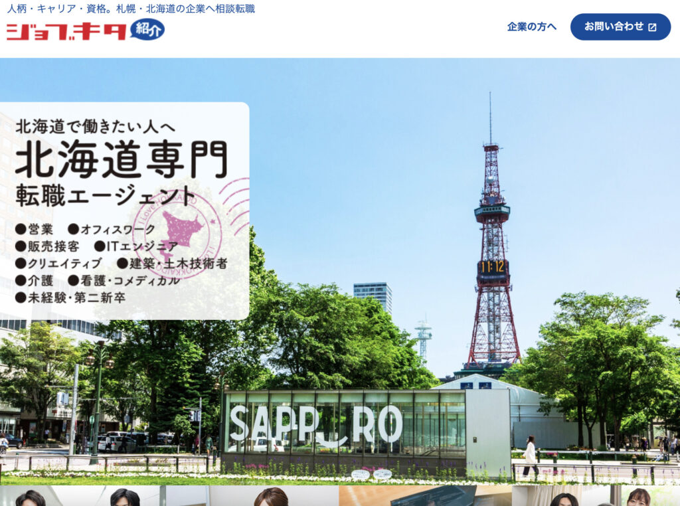Click the white SAPPORO sign letters
The image size is (680, 506).
(x=315, y=424)
